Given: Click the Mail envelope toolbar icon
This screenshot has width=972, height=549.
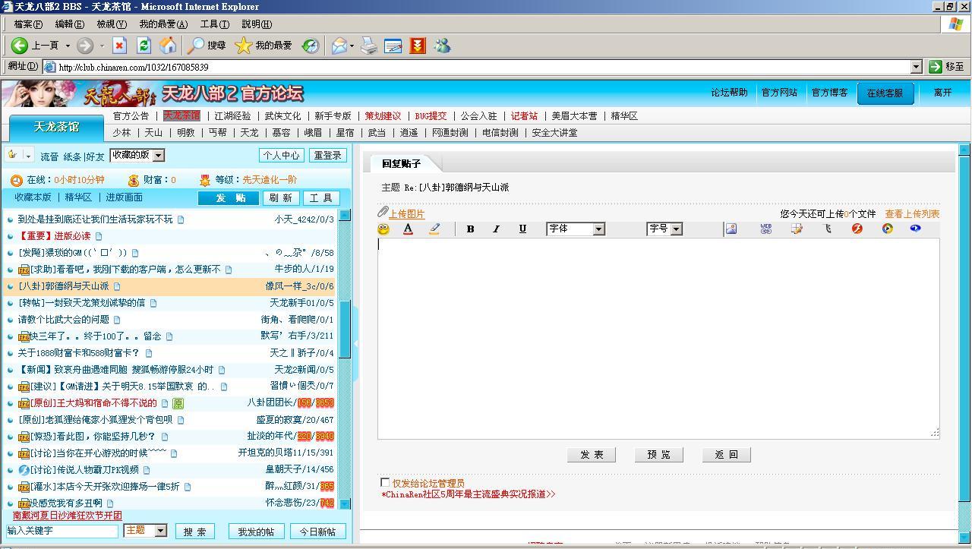Looking at the screenshot, I should click(339, 46).
